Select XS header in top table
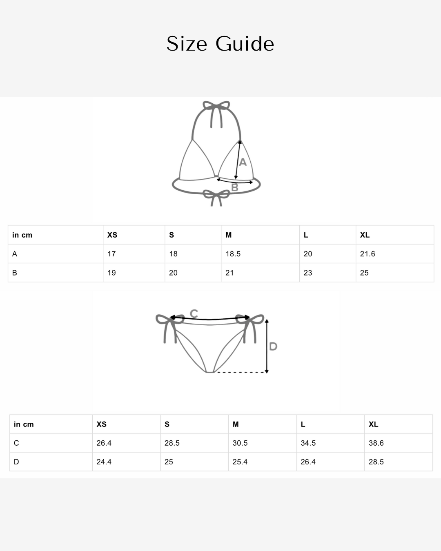This screenshot has width=441, height=551. click(112, 235)
